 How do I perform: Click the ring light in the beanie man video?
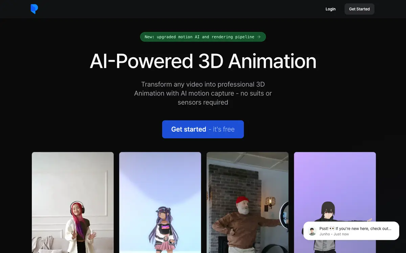tap(284, 215)
